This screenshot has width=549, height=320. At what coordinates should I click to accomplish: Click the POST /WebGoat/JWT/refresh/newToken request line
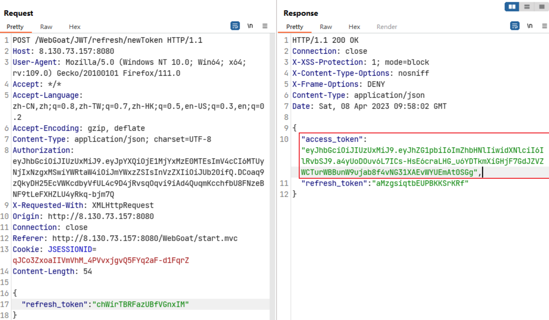pos(107,40)
